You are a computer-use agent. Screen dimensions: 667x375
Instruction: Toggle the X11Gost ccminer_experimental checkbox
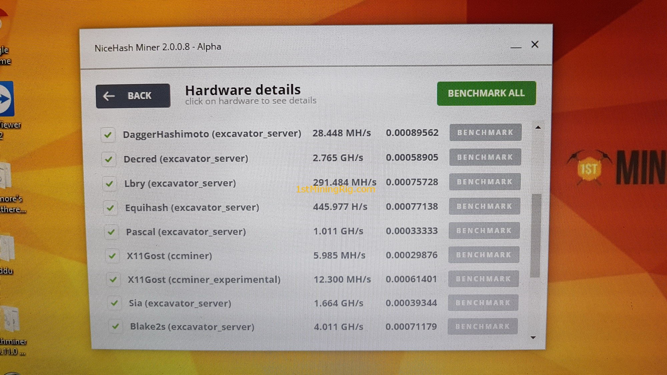[113, 279]
